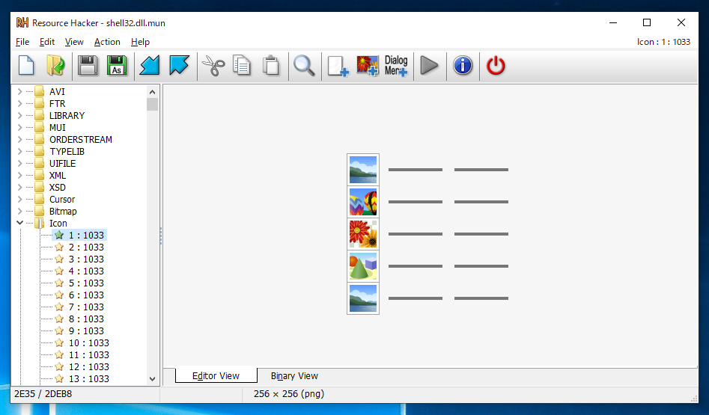Select tree item 6 : 1033
This screenshot has width=709, height=415.
click(86, 295)
